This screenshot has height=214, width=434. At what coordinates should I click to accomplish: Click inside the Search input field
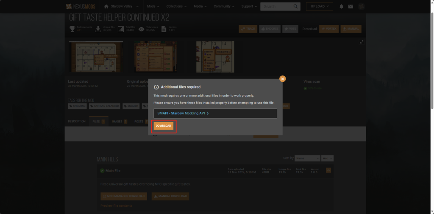coord(275,6)
